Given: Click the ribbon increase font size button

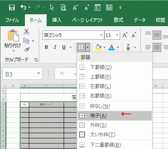Looking at the screenshot, I should (125, 35).
